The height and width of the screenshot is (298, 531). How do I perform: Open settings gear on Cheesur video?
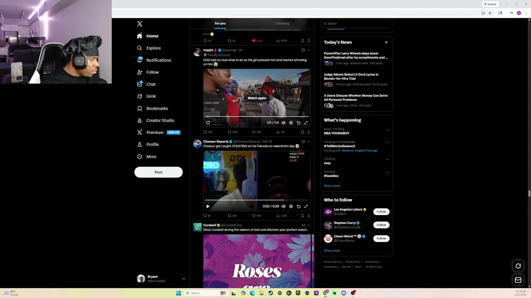(x=291, y=206)
